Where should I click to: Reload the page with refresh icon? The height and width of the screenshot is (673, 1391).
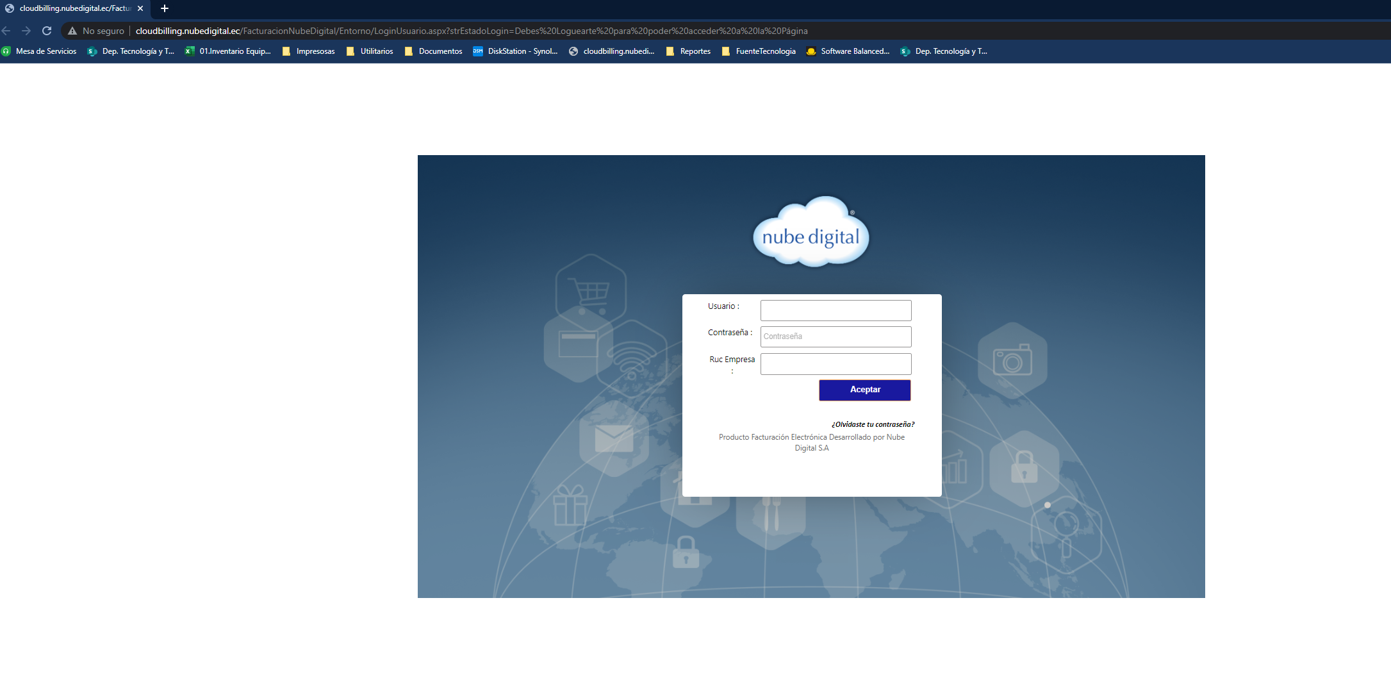(x=47, y=31)
